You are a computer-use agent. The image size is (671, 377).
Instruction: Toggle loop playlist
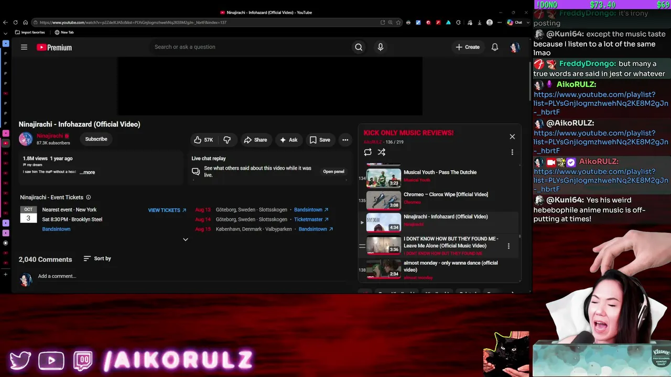point(368,152)
